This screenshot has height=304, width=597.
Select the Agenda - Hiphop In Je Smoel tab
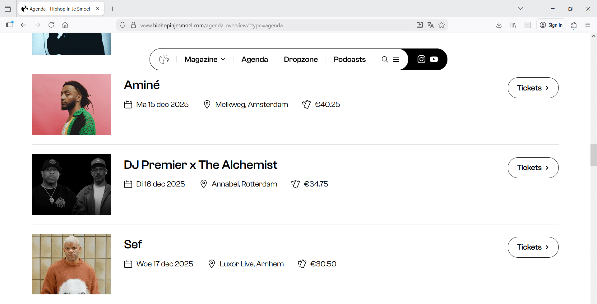[x=61, y=9]
